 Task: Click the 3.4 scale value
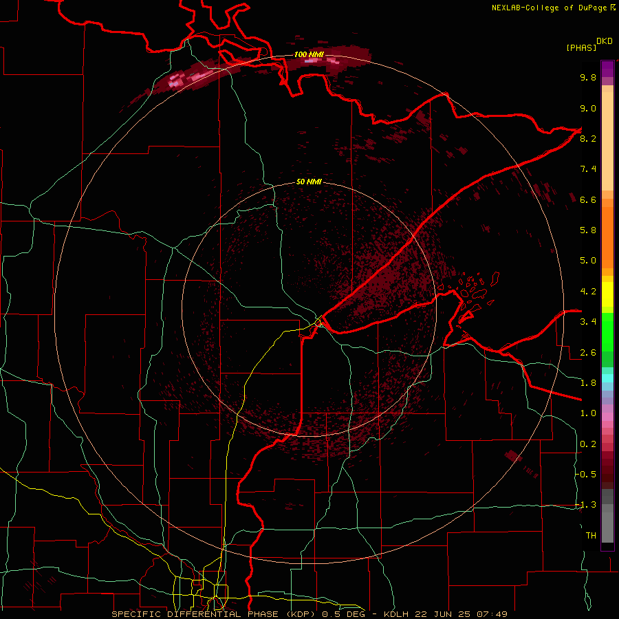coord(588,322)
